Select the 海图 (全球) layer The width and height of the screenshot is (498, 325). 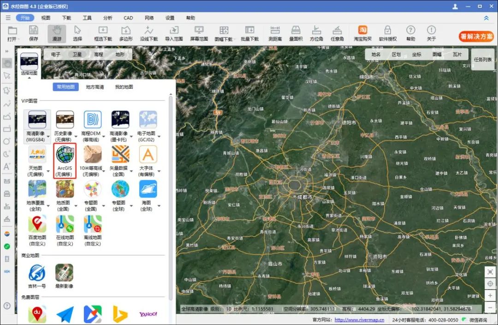(x=148, y=195)
